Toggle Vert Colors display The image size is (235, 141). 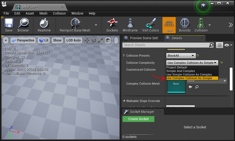click(150, 23)
